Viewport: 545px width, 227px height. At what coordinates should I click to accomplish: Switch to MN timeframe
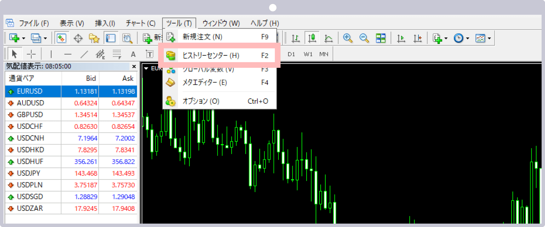pos(324,54)
